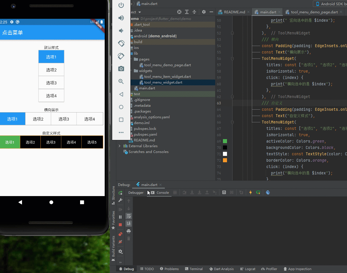Click the locate-in-project crosshair icon
Image resolution: width=347 pixels, height=273 pixels.
179,12
